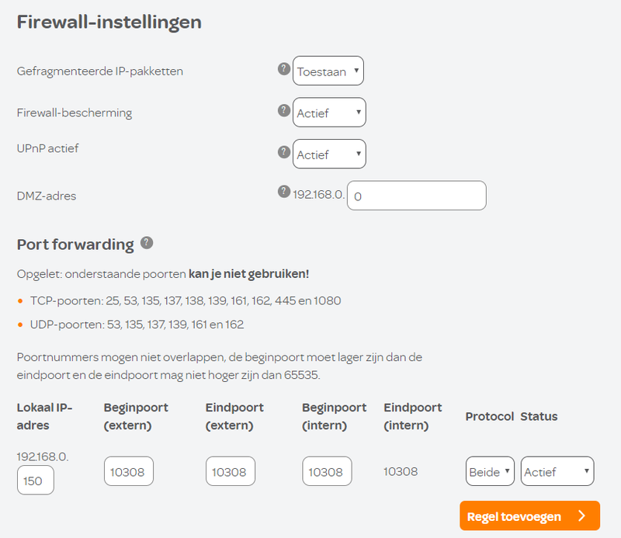Select the Eindpoort (extern) input field
Image resolution: width=621 pixels, height=538 pixels.
coord(231,471)
